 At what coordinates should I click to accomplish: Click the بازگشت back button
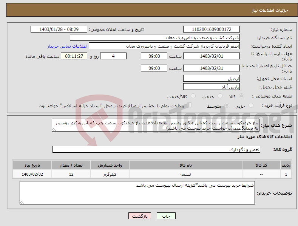[140, 216]
